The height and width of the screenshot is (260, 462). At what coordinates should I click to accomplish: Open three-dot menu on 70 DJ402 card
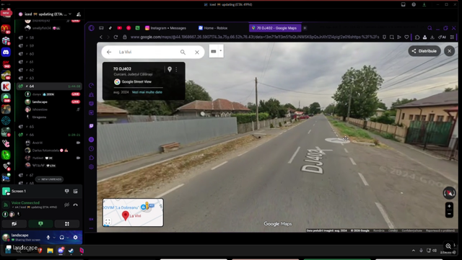(176, 69)
